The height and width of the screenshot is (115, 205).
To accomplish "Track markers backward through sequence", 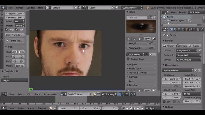I will 16,52.
